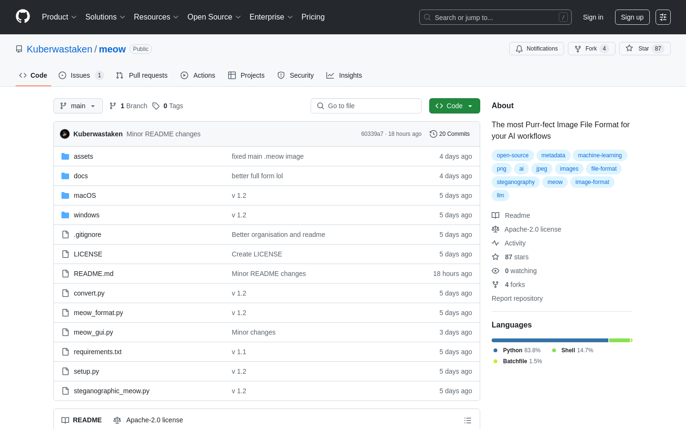Open the macOS folder icon
Screen dimensions: 686x429
(x=65, y=195)
